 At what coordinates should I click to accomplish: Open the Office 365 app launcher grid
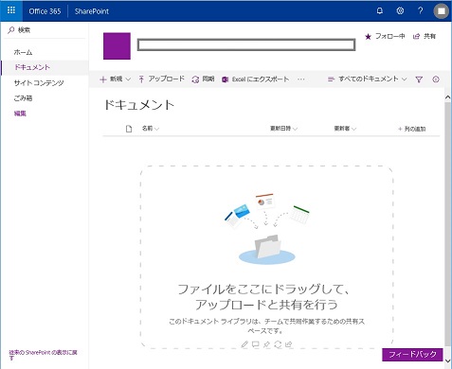[x=11, y=10]
